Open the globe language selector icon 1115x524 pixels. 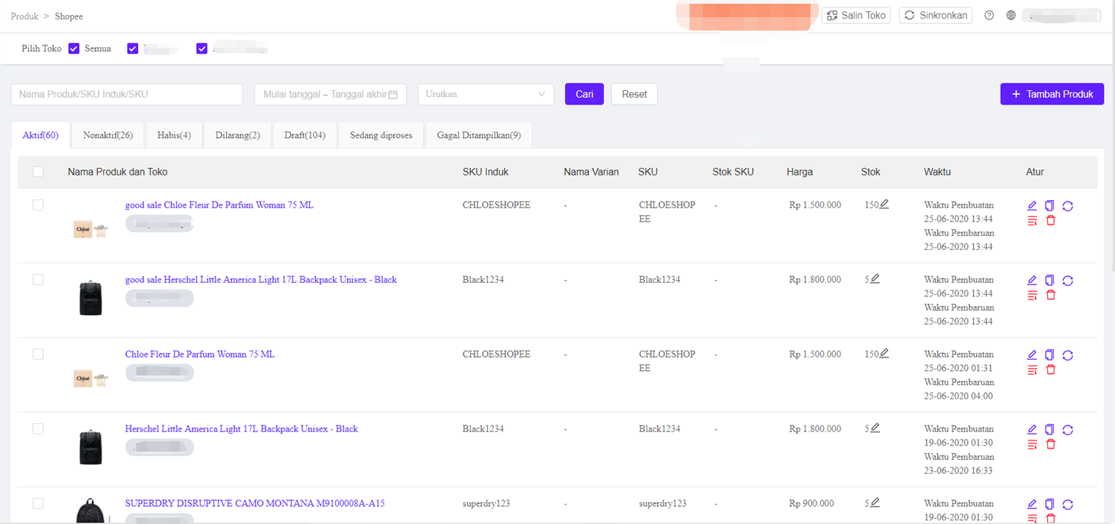[1011, 15]
